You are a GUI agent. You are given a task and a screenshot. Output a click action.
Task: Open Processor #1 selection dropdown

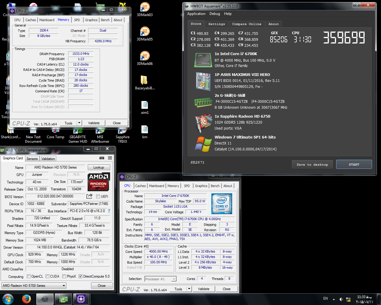pos(160,279)
